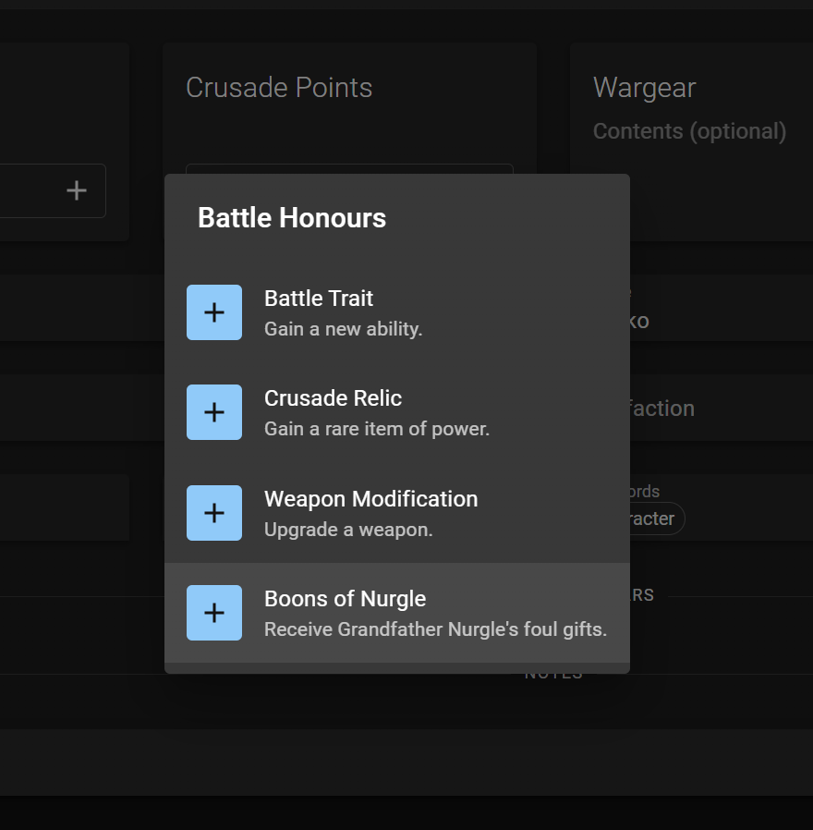Click the 'Gain a new ability.' description
This screenshot has width=813, height=830.
[343, 329]
